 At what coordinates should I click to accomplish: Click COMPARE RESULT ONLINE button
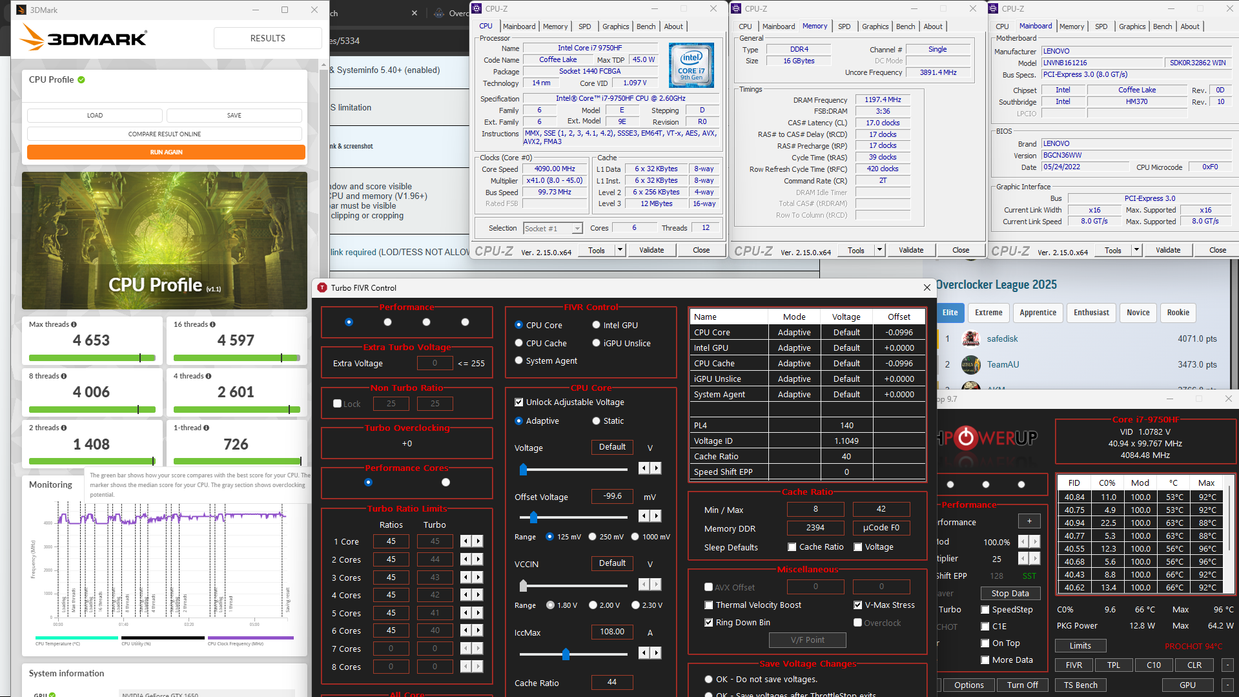165,134
